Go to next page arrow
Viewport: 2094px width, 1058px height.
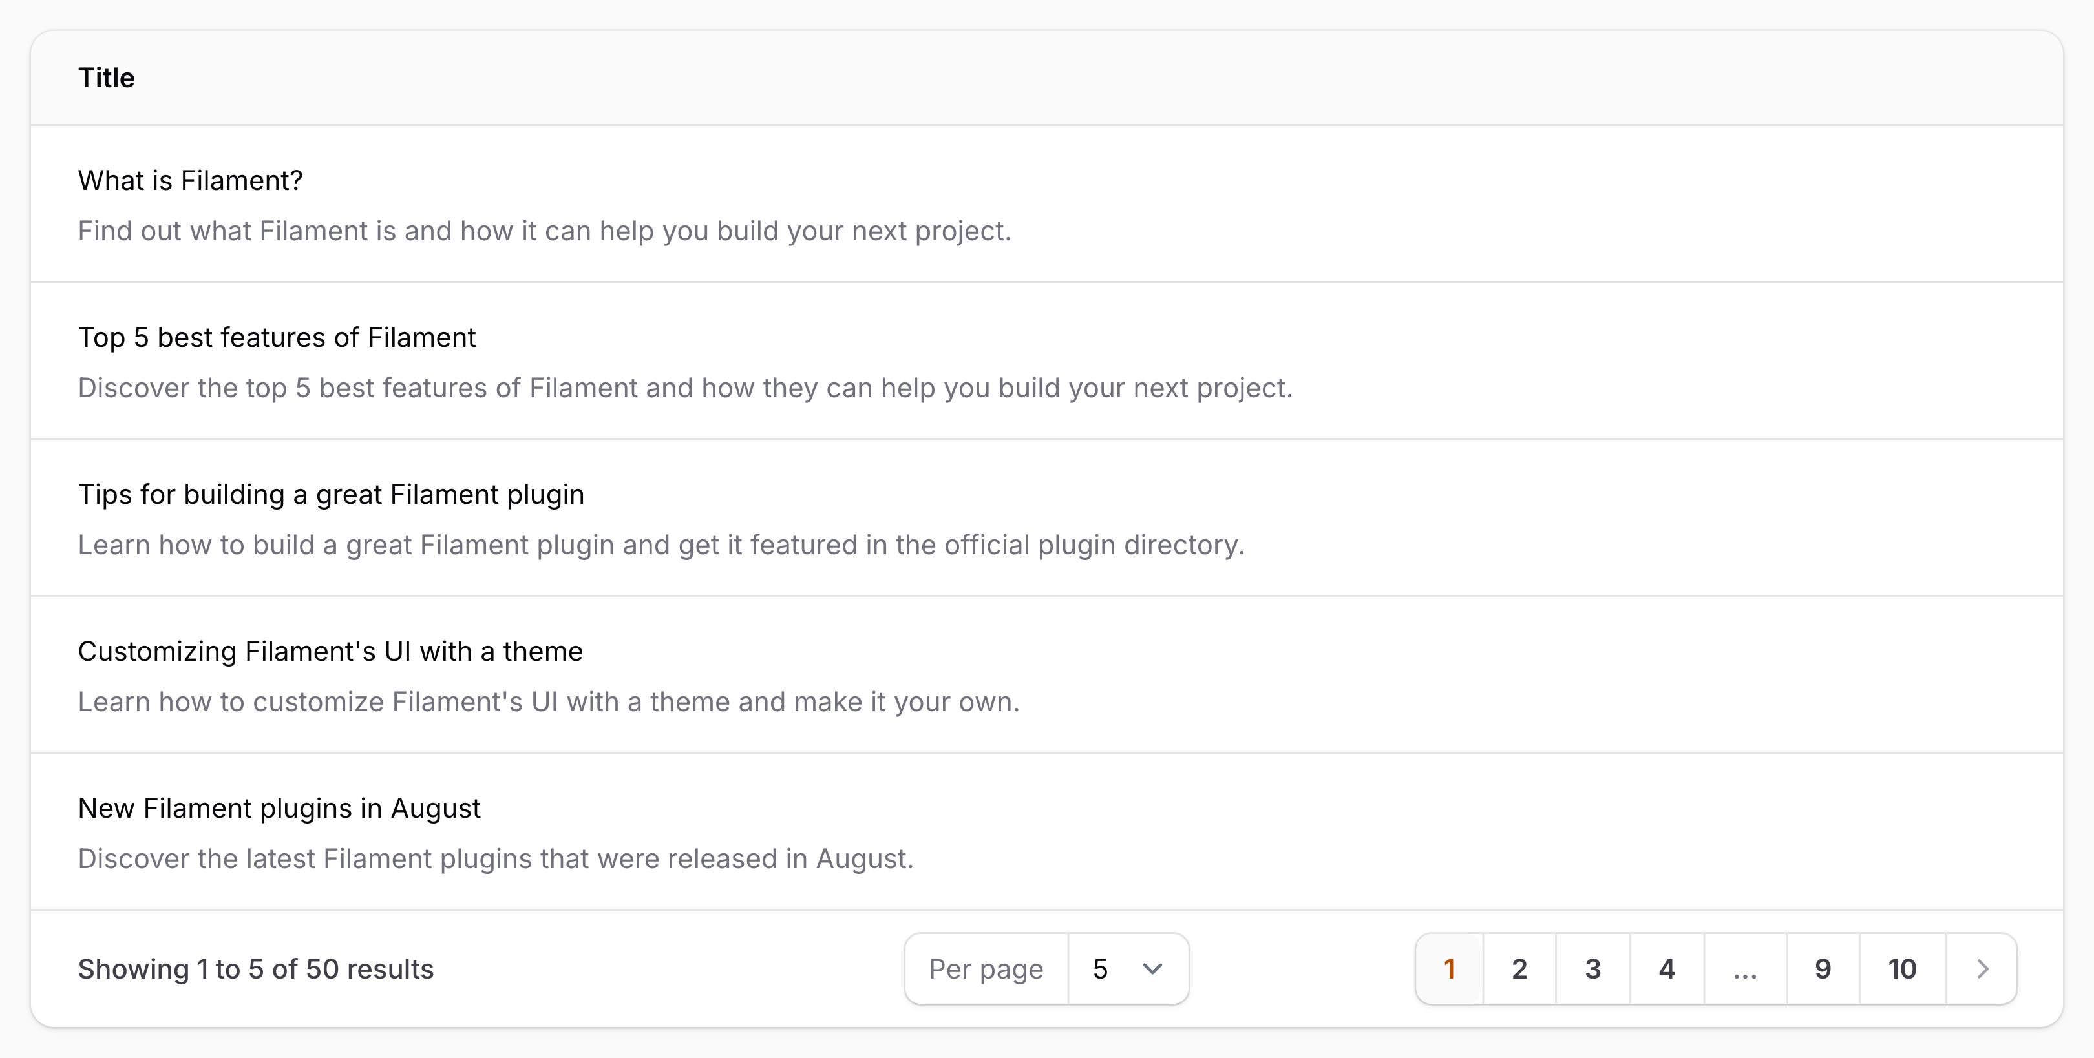1982,969
